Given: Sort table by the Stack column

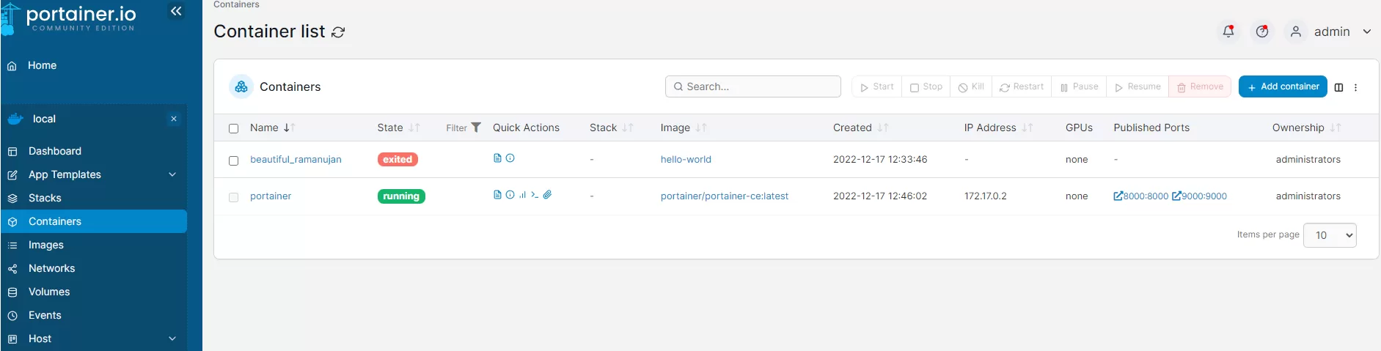Looking at the screenshot, I should 611,128.
